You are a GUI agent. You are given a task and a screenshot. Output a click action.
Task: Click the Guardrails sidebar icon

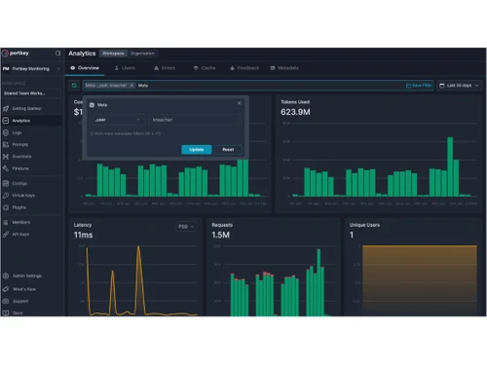point(6,157)
